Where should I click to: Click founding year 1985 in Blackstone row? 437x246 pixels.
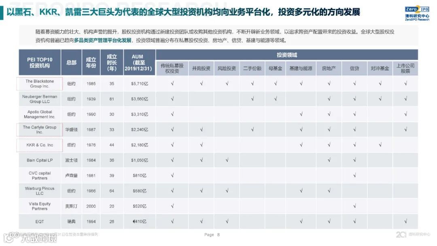coord(91,84)
